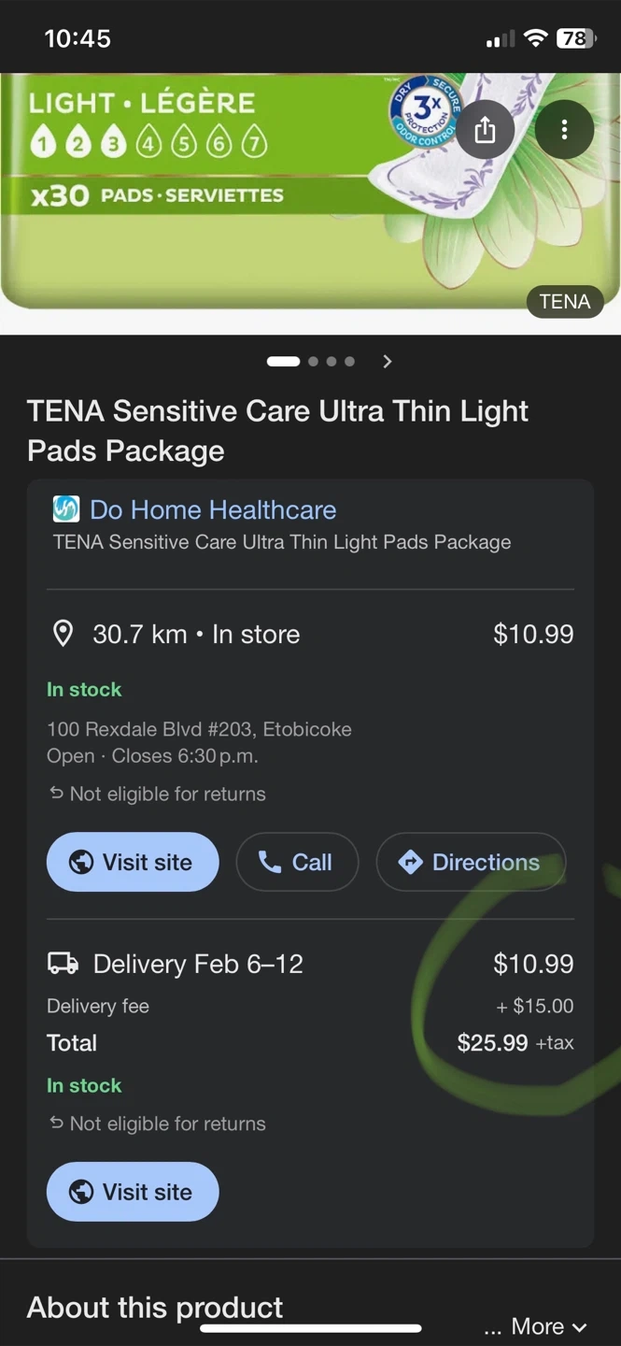Screen dimensions: 621x1346
Task: Tap the battery indicator in status bar
Action: tap(575, 38)
